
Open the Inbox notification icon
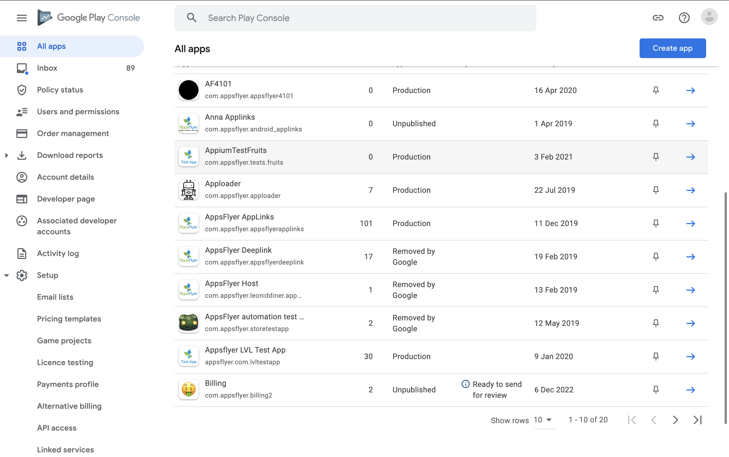(x=21, y=68)
